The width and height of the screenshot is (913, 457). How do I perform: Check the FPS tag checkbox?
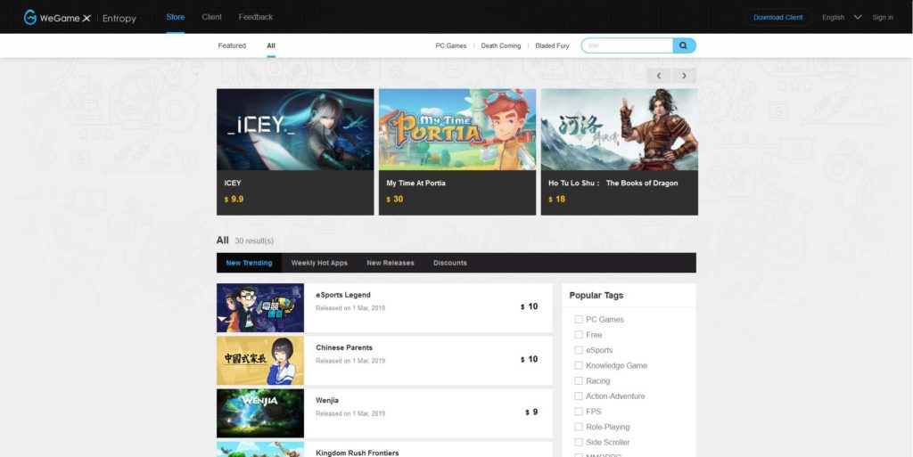[x=578, y=411]
